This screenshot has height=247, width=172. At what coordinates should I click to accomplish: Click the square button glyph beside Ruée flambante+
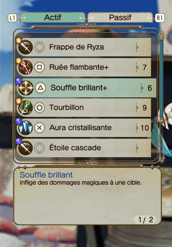pyautogui.click(x=39, y=67)
